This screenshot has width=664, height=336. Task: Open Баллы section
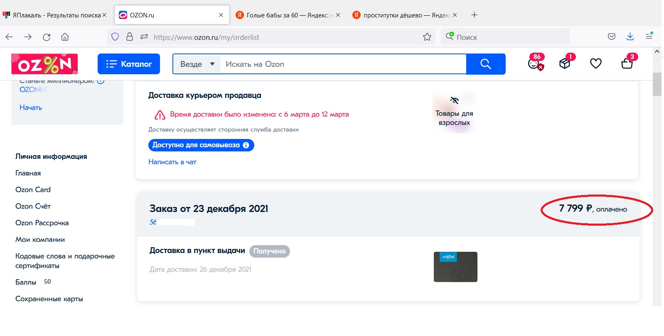[x=26, y=282]
